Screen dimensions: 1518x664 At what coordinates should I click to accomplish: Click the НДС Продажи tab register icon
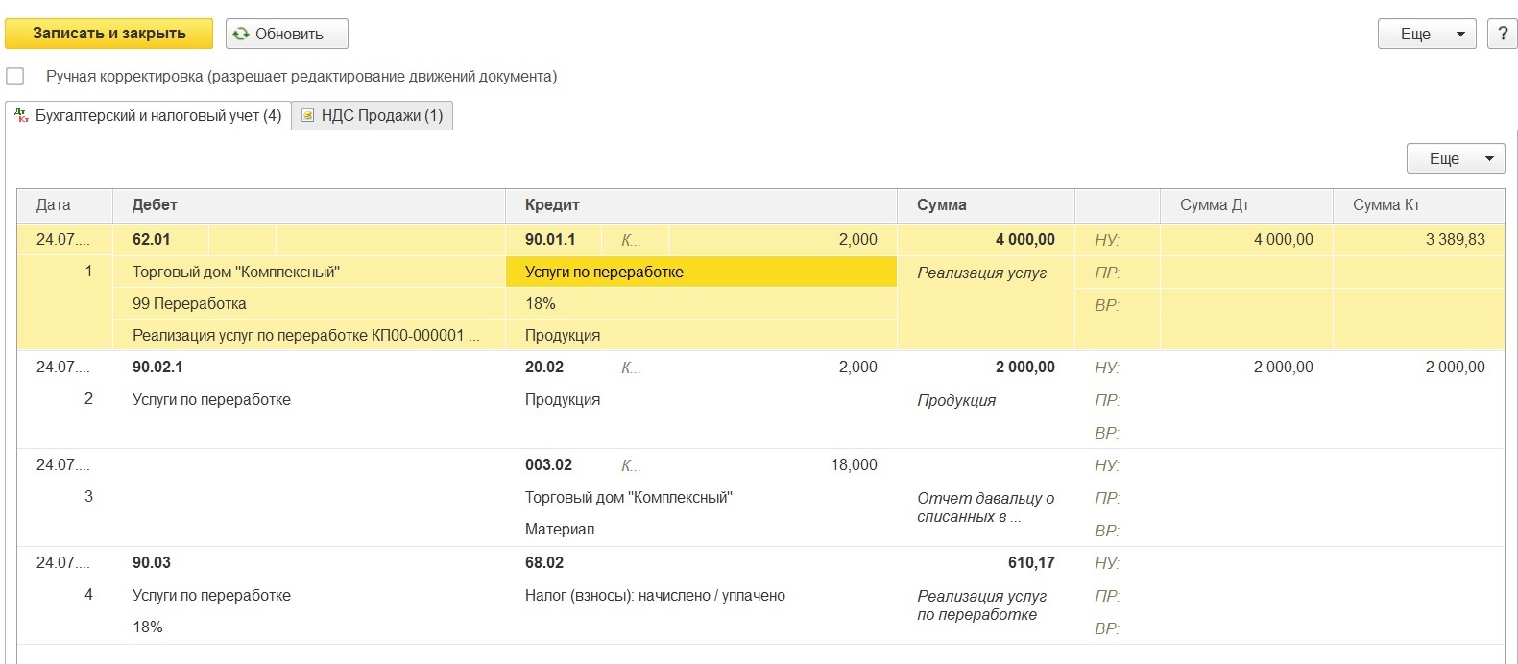point(307,115)
